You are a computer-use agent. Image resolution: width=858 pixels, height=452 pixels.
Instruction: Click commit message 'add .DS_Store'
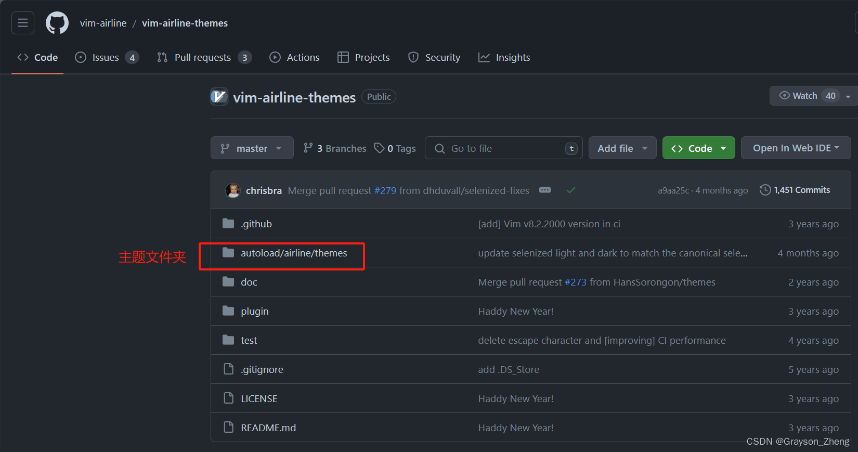point(509,369)
